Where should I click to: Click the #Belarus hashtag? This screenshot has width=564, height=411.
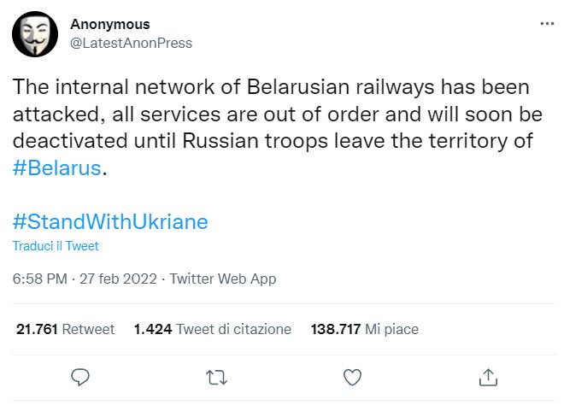(56, 167)
